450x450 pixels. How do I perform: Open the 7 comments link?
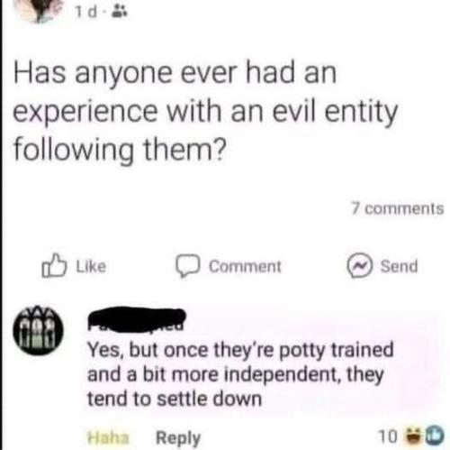tap(398, 208)
